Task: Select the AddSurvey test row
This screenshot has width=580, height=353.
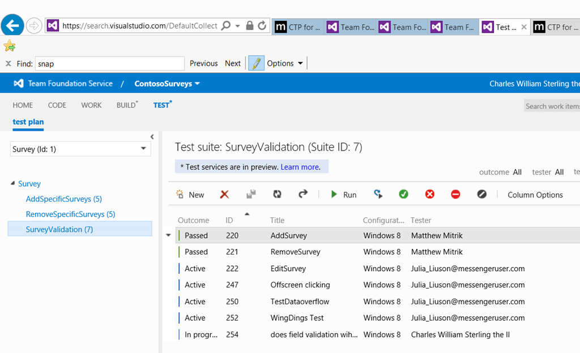Action: [377, 235]
